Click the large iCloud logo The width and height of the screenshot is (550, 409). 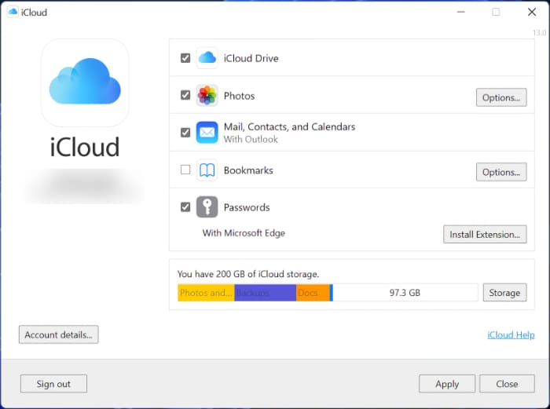coord(85,82)
